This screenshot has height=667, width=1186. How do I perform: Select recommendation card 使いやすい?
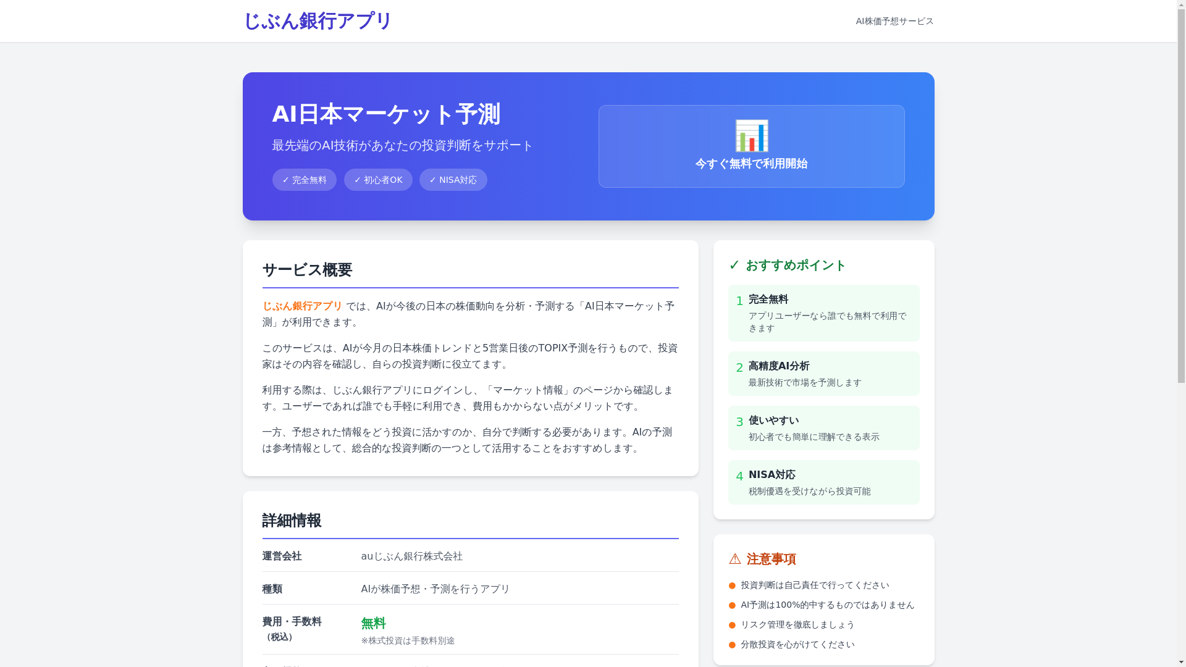point(823,428)
